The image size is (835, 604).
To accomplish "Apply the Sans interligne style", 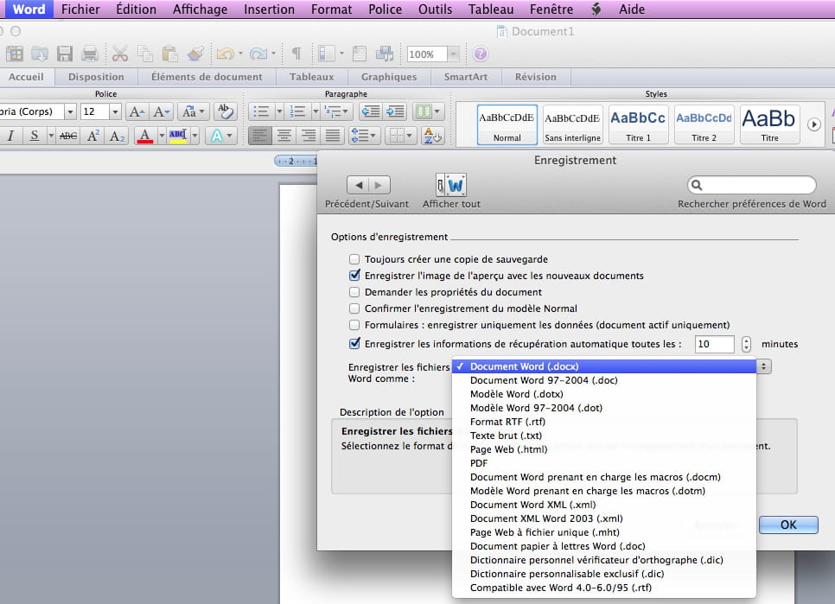I will coord(572,125).
